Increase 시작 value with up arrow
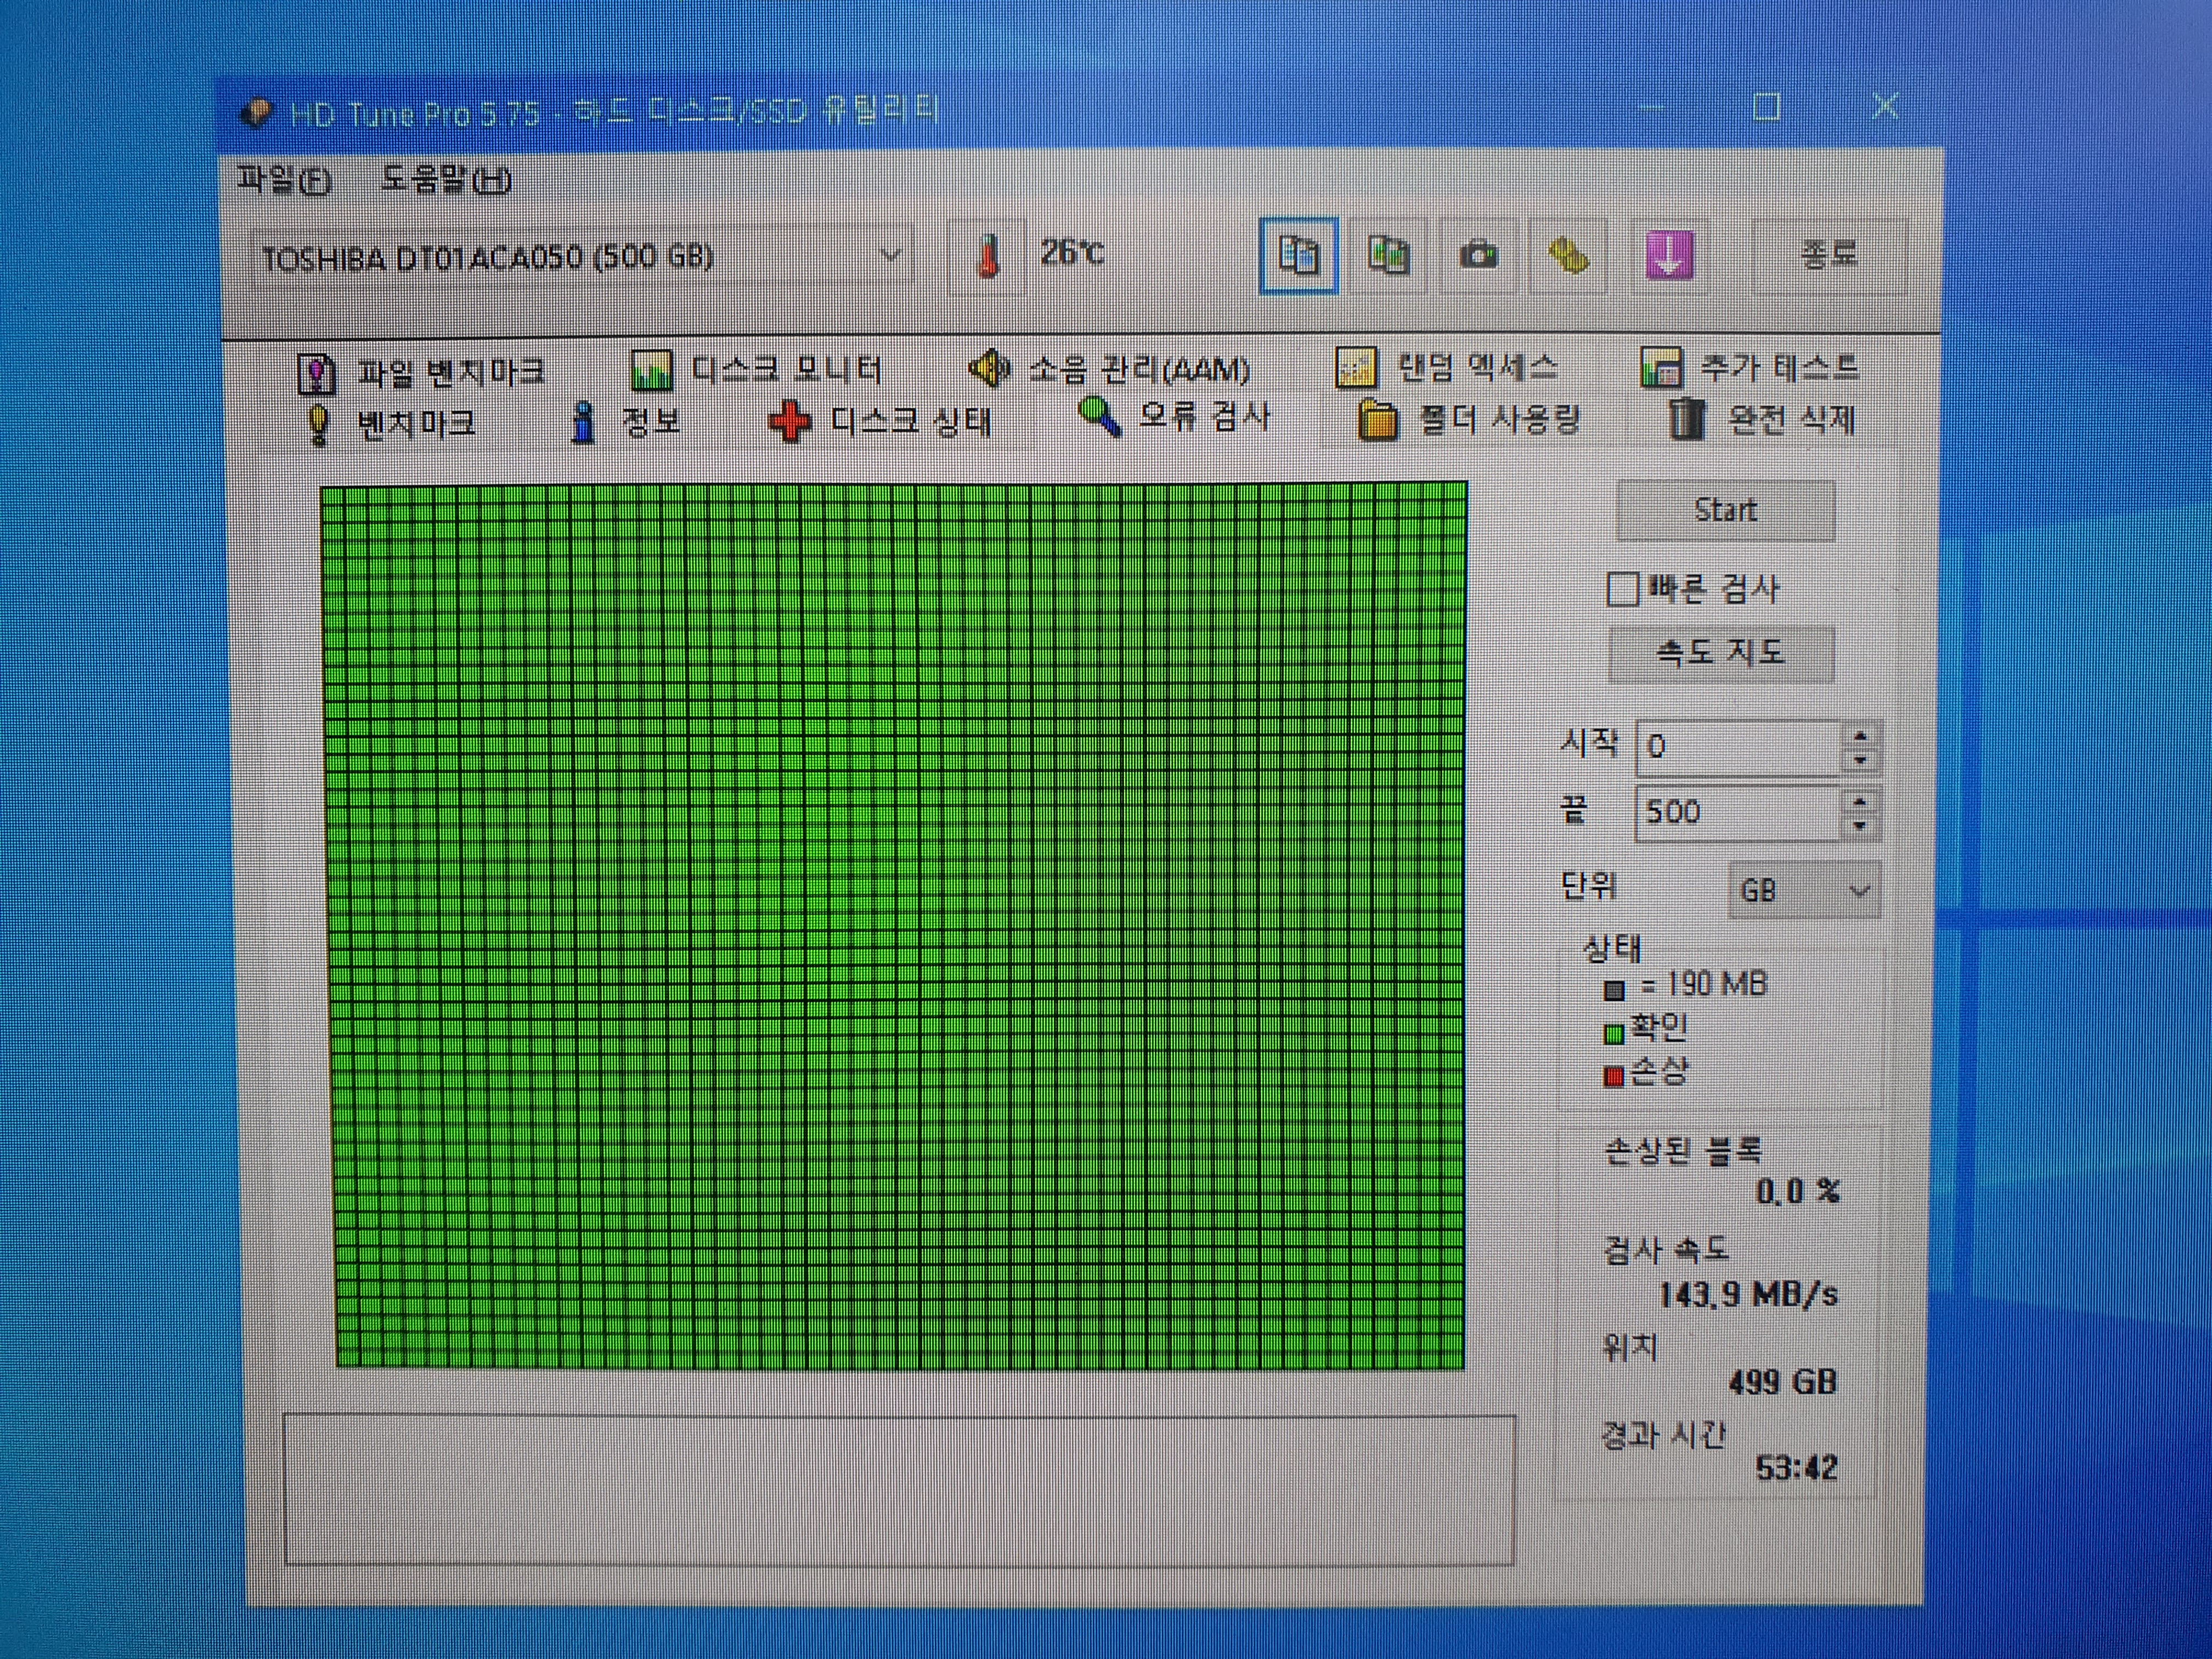 tap(1860, 736)
